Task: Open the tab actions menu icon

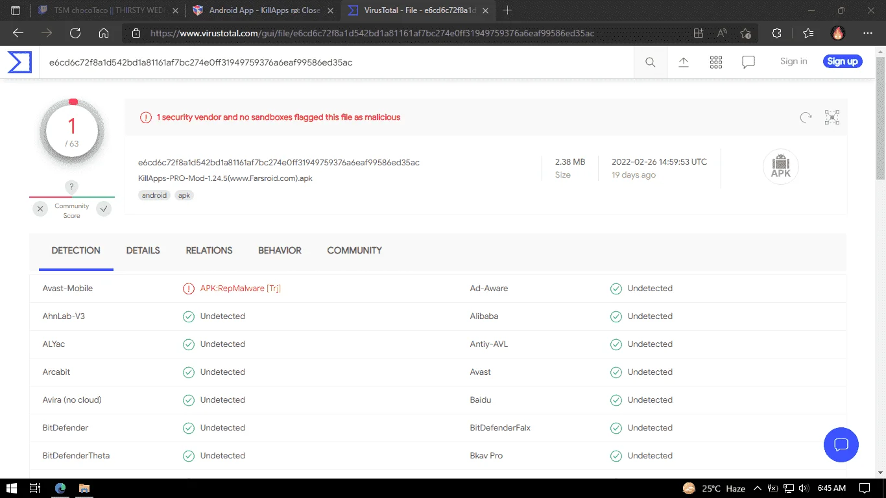Action: pyautogui.click(x=16, y=10)
